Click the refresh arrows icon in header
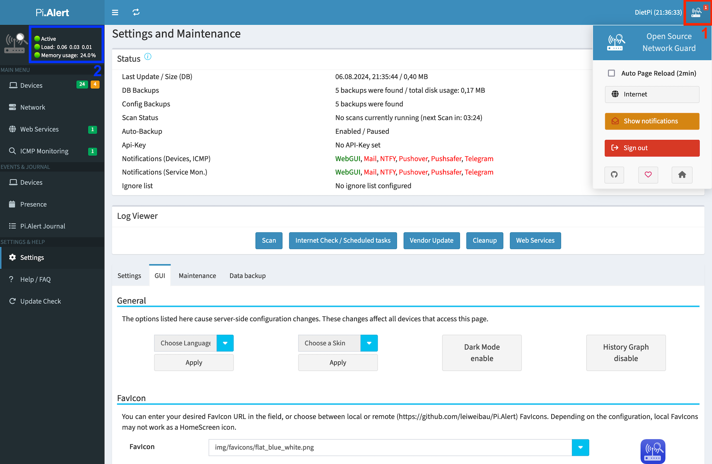 click(136, 12)
